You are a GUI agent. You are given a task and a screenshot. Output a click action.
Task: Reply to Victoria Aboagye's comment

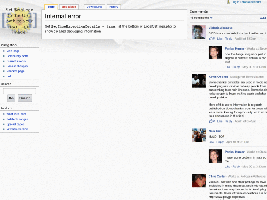click(x=228, y=39)
